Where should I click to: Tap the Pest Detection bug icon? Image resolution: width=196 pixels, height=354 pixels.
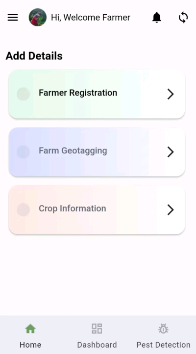pos(163,329)
